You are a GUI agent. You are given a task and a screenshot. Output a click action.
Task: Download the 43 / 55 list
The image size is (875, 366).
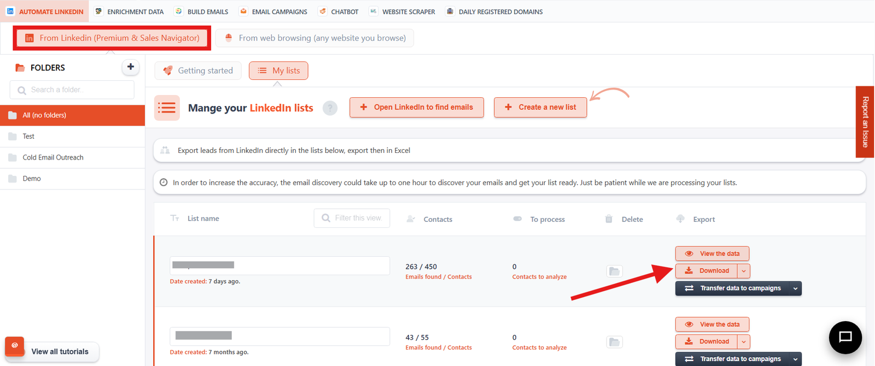[707, 342]
